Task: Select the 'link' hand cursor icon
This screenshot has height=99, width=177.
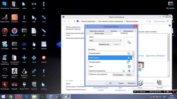Action: [34, 45]
